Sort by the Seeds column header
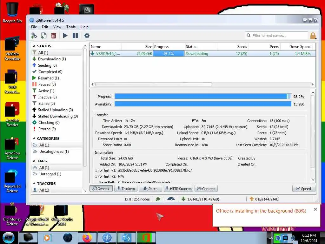This screenshot has height=244, width=325. tap(233, 47)
